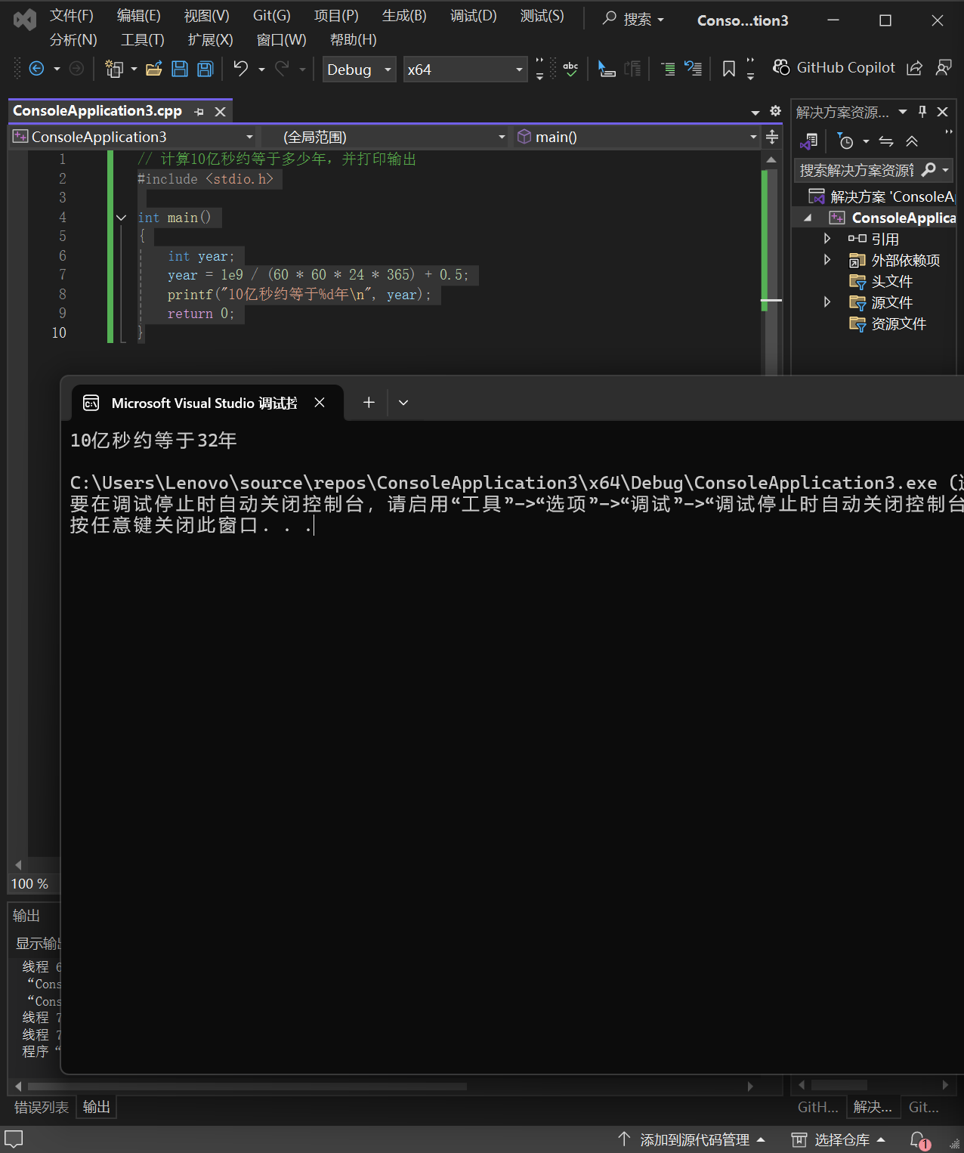Open the ConsoleApplication3 project scope dropdown

click(133, 137)
